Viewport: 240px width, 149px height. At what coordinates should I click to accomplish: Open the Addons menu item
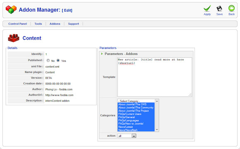click(x=55, y=24)
